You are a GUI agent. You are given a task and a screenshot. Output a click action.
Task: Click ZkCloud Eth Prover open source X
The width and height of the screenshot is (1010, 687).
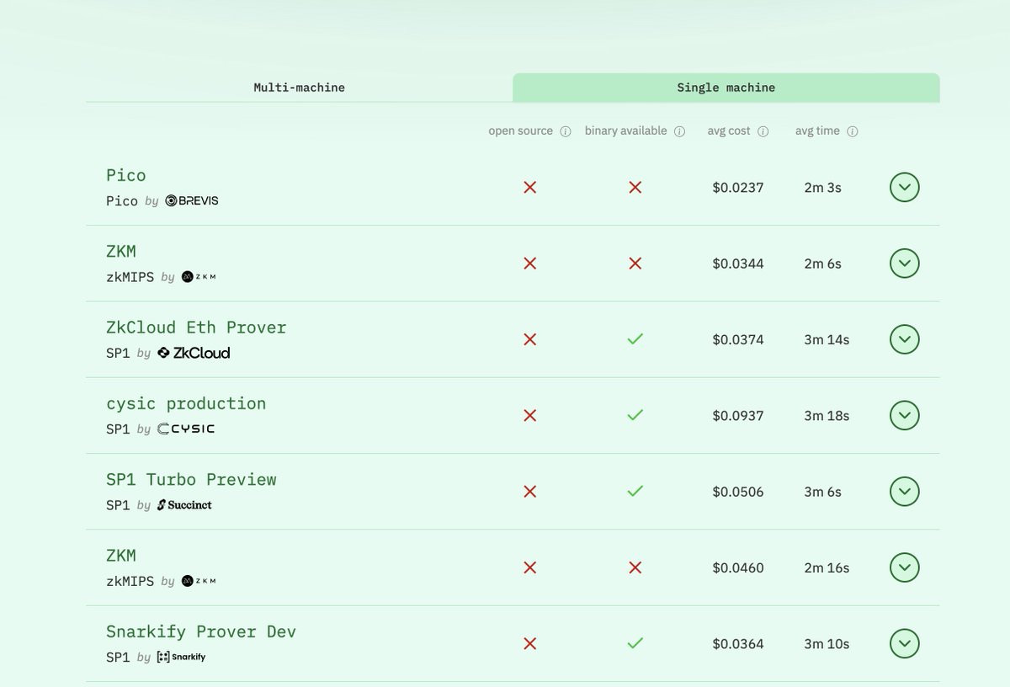coord(530,339)
